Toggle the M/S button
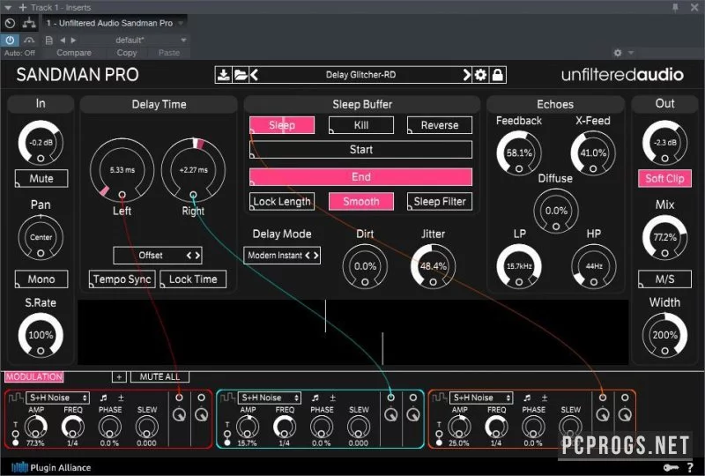This screenshot has width=705, height=476. [x=664, y=279]
